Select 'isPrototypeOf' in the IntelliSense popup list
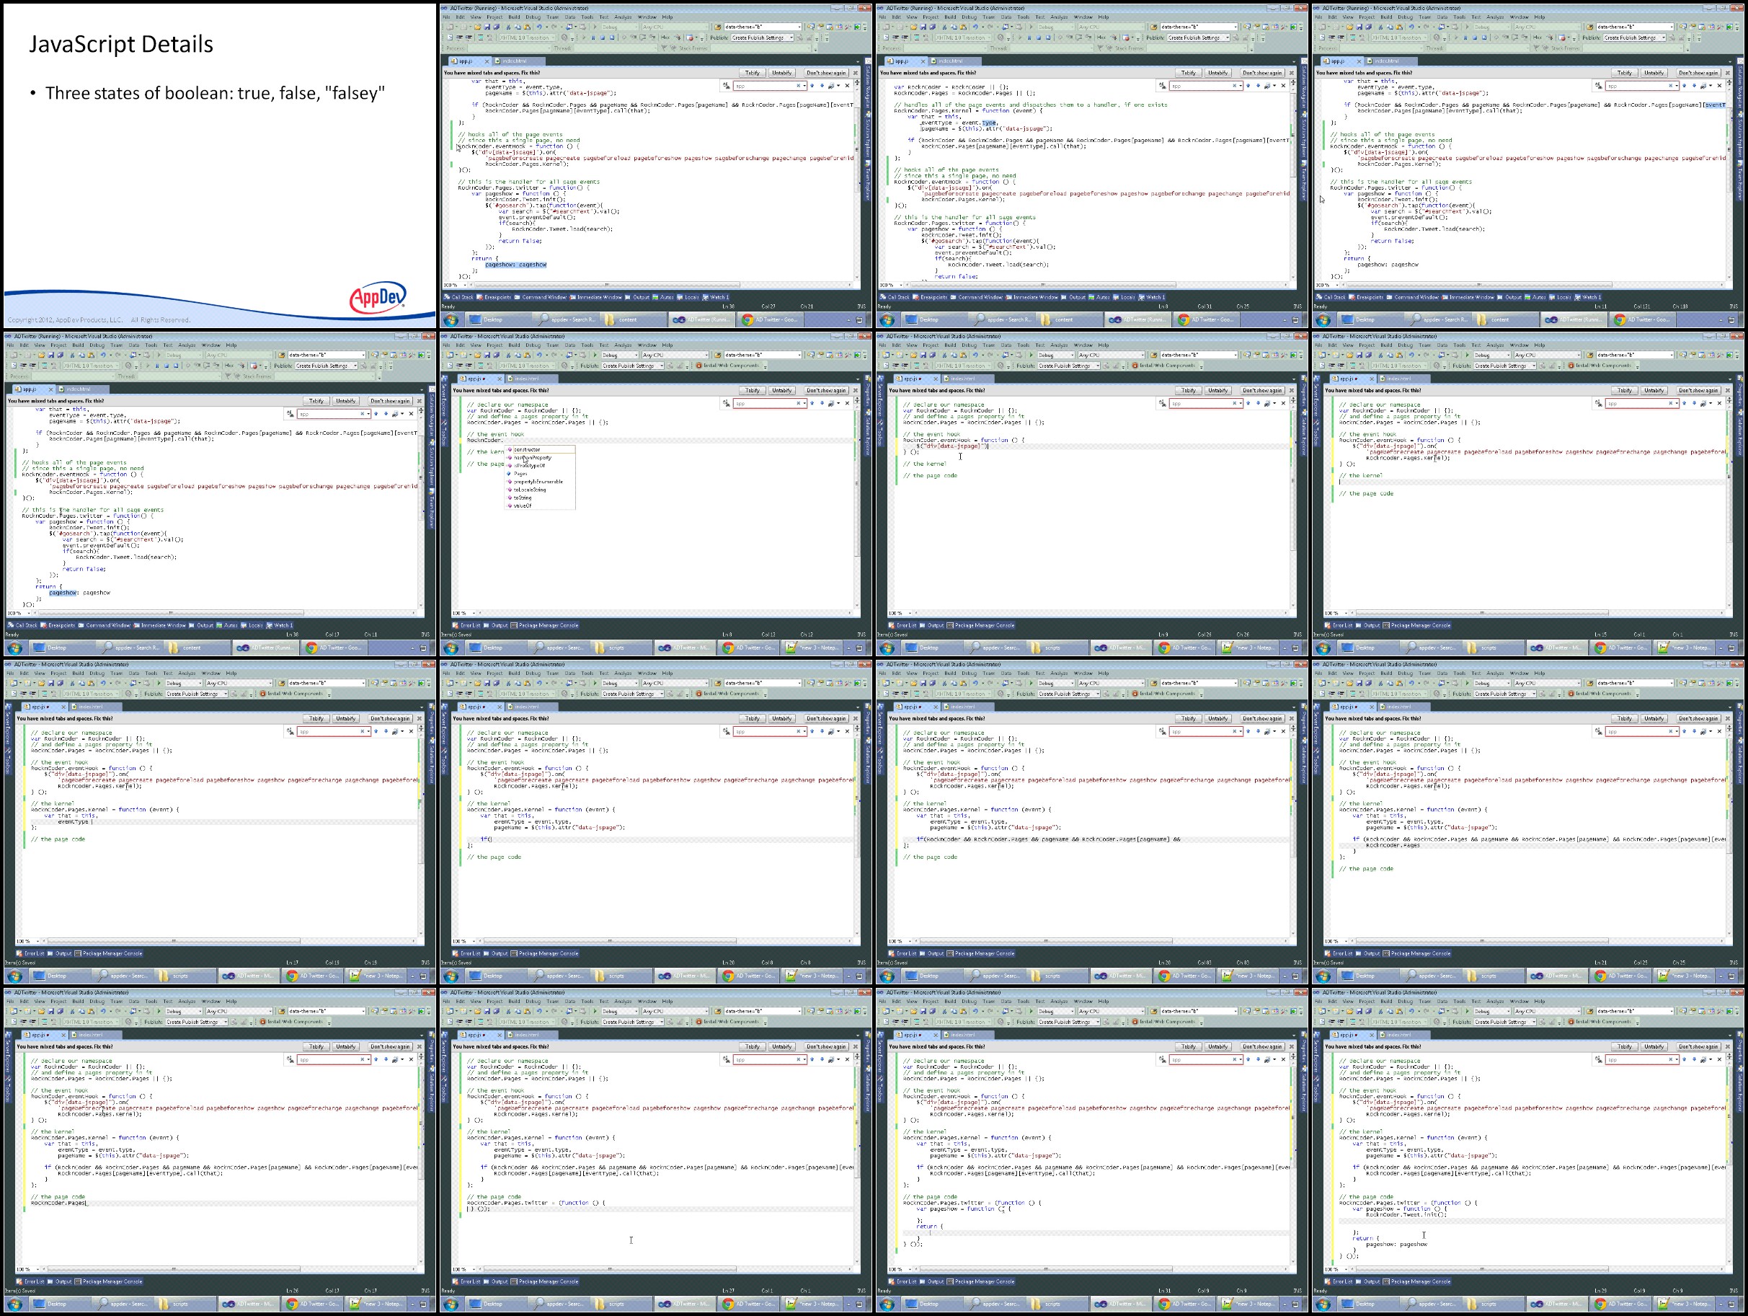The height and width of the screenshot is (1316, 1748). 541,467
